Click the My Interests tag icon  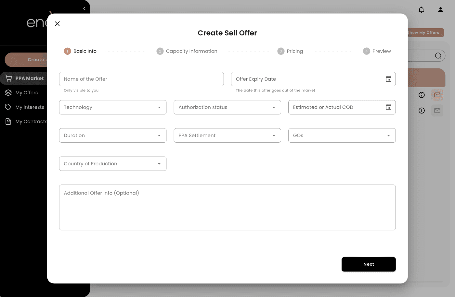(x=8, y=107)
